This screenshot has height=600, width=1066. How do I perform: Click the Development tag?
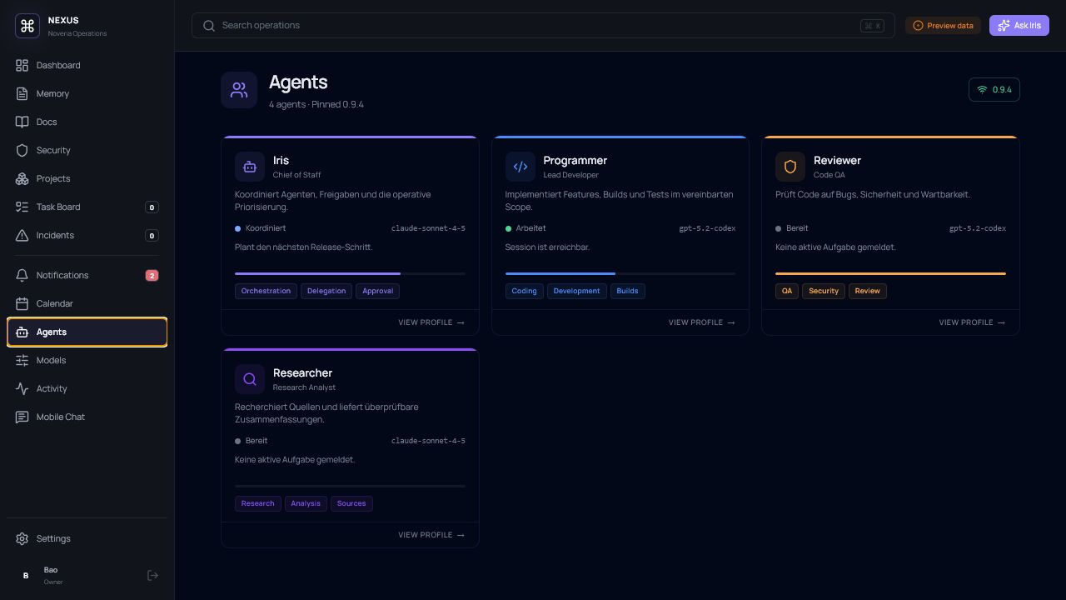pyautogui.click(x=576, y=291)
